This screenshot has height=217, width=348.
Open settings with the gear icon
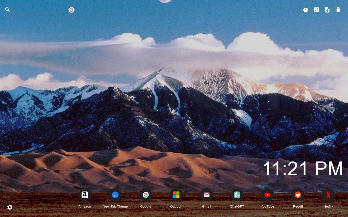(x=10, y=207)
